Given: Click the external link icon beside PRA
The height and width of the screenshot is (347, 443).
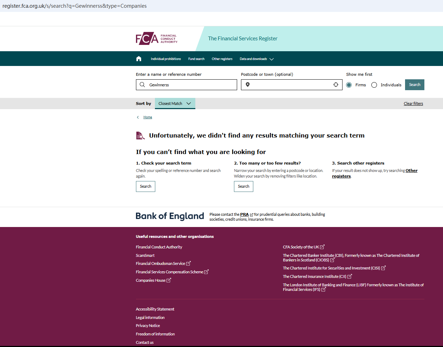Looking at the screenshot, I should pos(252,215).
